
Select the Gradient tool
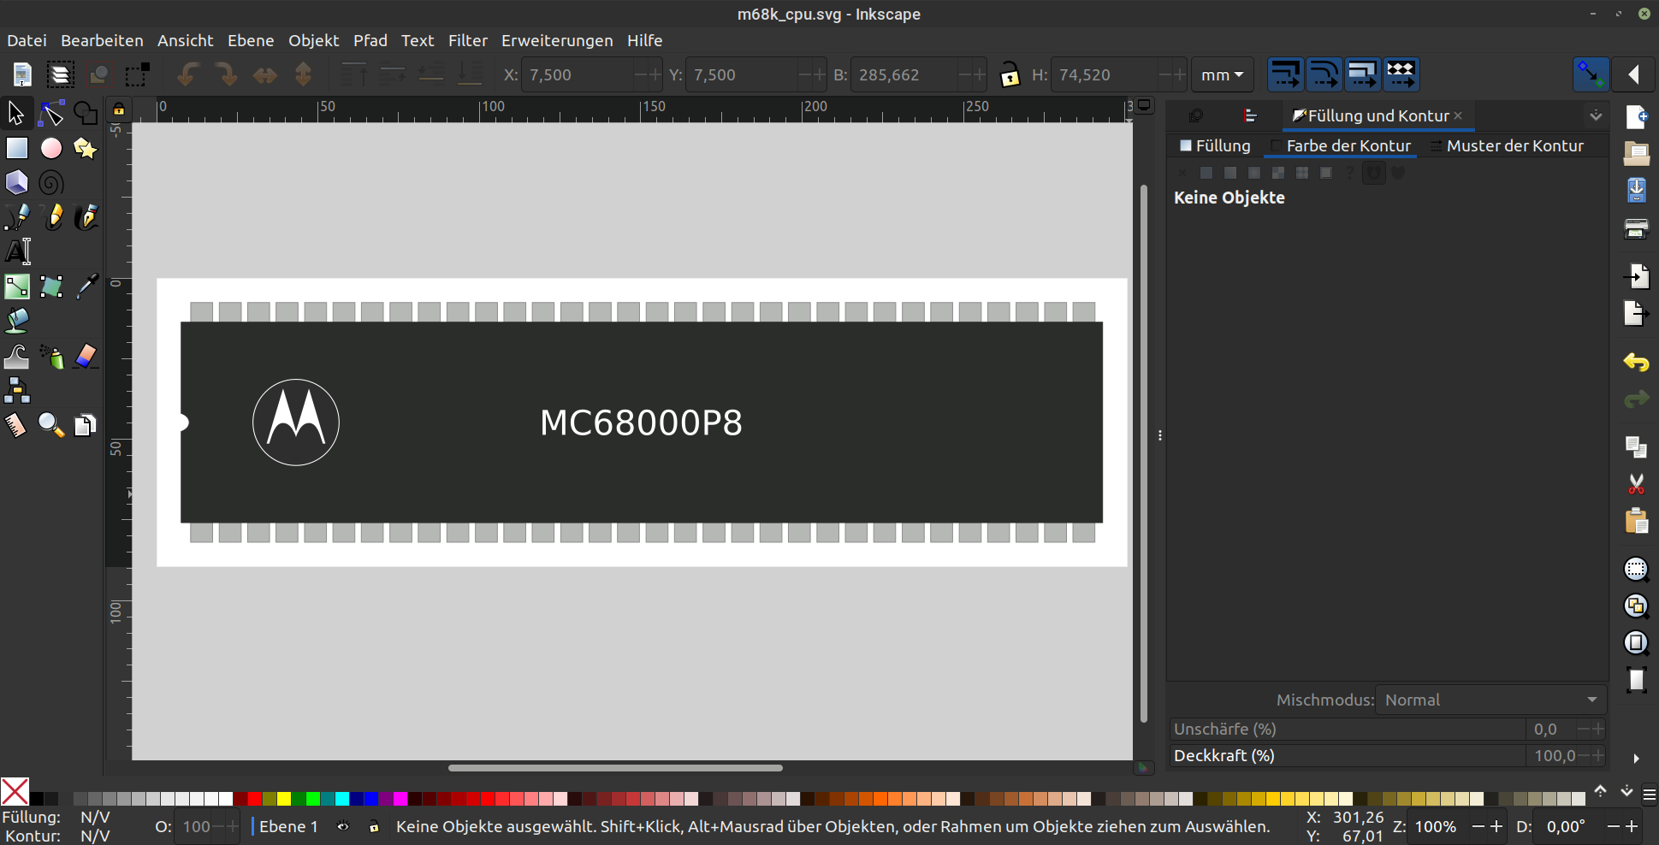[x=16, y=287]
